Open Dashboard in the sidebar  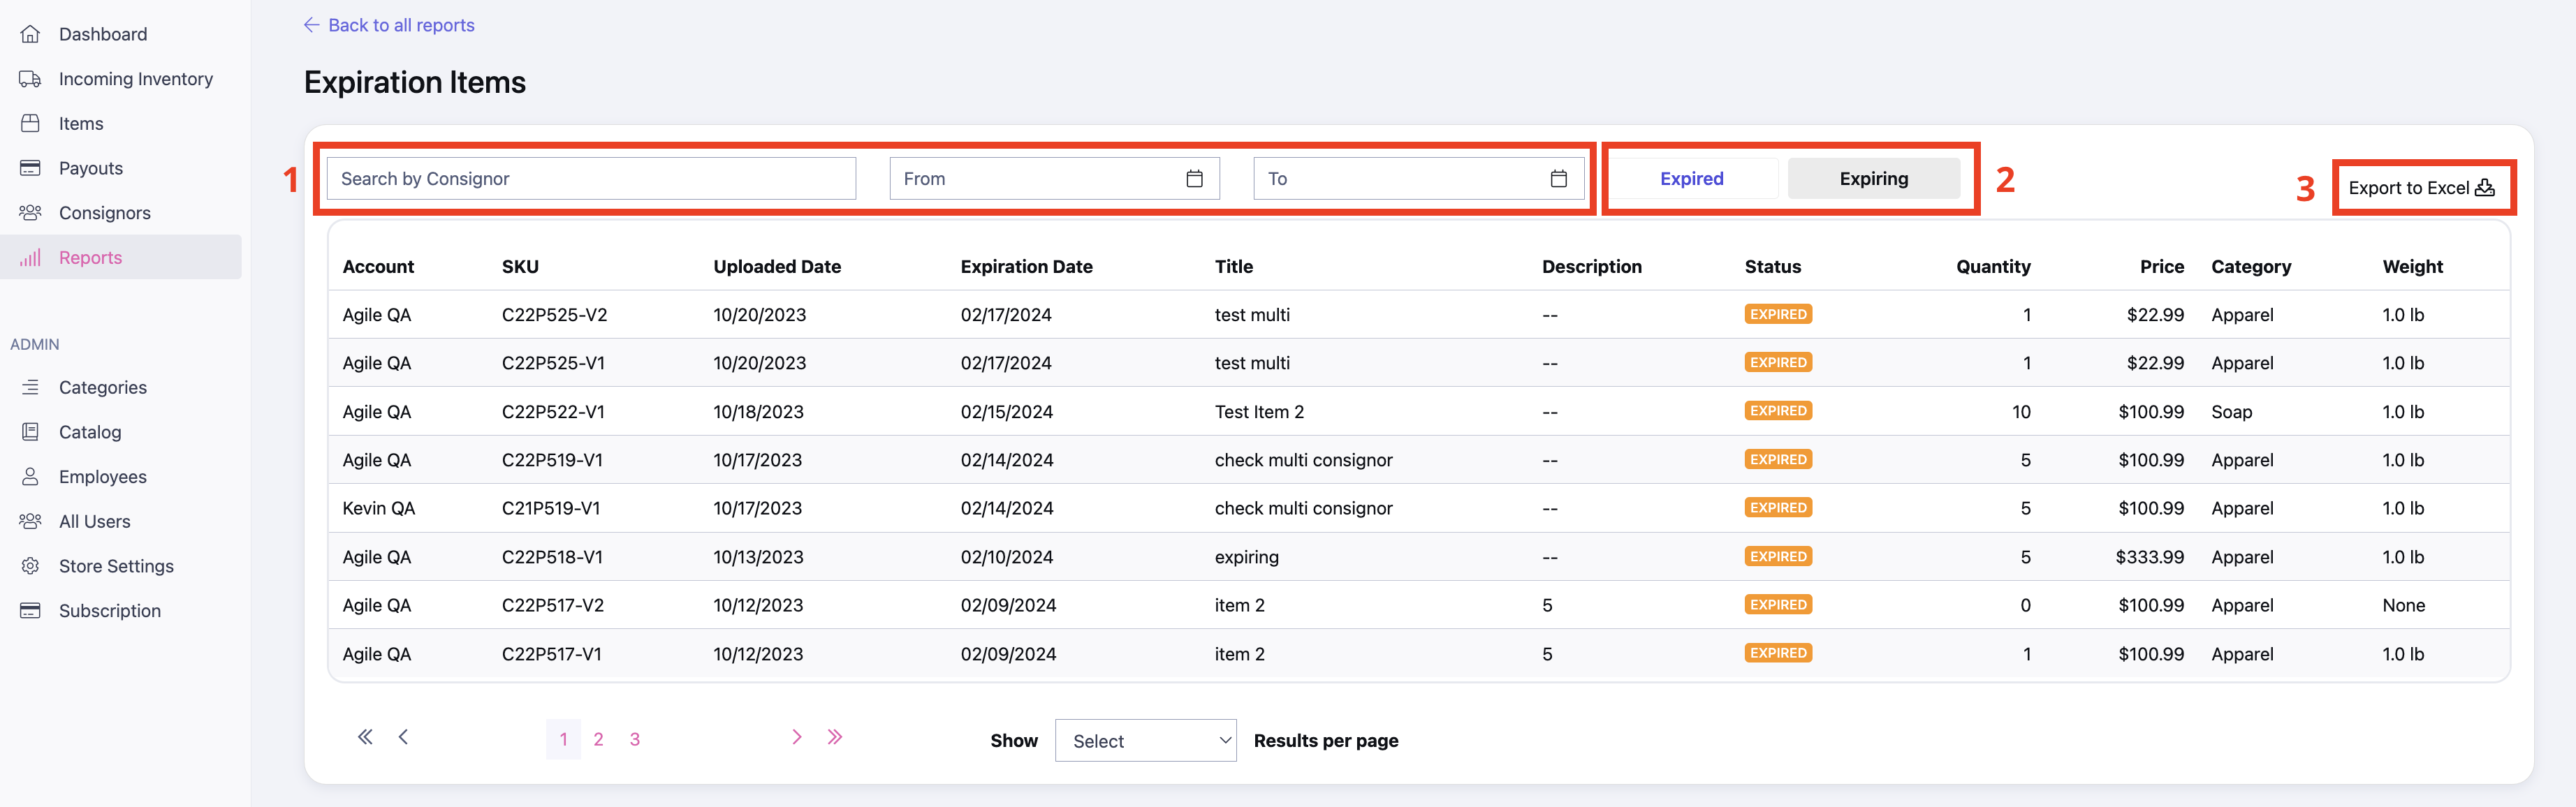tap(103, 34)
